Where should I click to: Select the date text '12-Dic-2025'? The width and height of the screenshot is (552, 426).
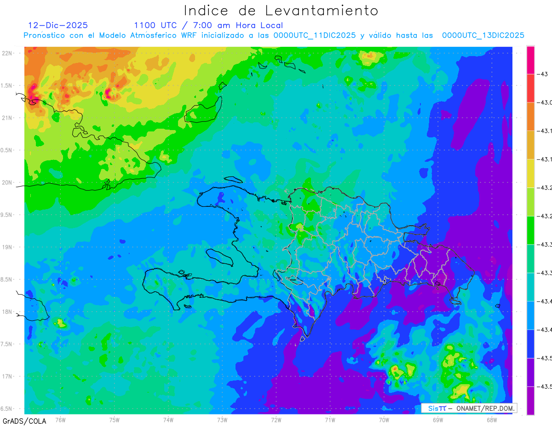[58, 25]
